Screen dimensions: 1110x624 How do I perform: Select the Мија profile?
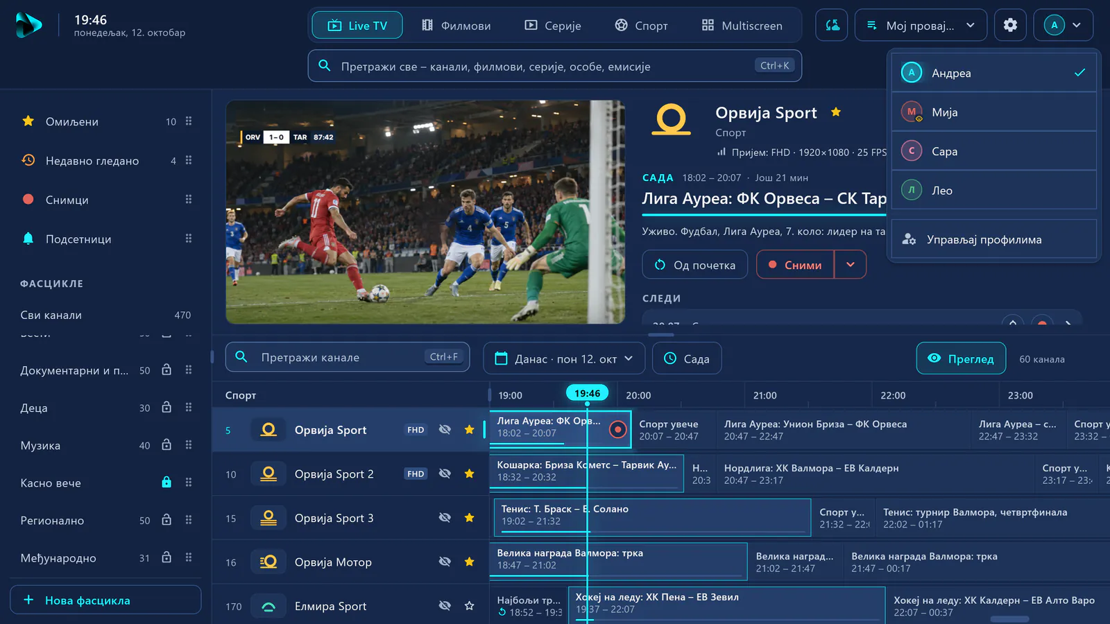coord(994,112)
